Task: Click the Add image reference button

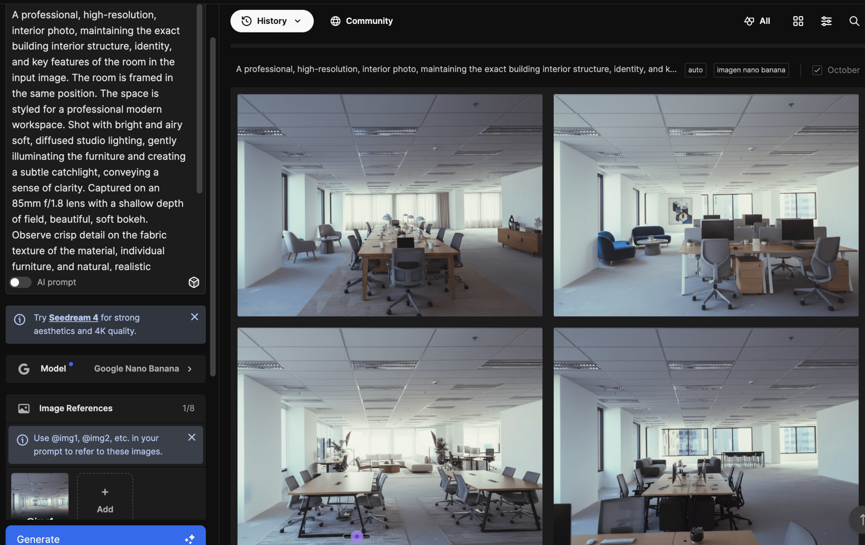Action: coord(105,500)
